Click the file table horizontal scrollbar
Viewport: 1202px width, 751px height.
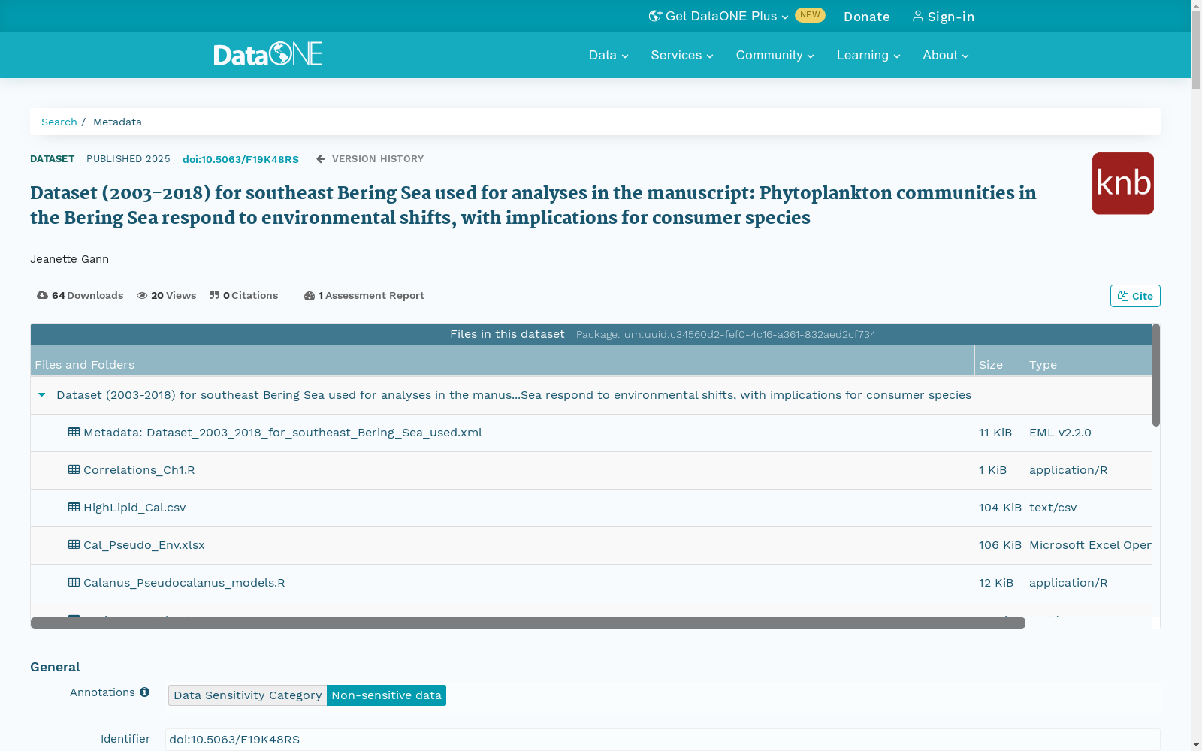527,623
